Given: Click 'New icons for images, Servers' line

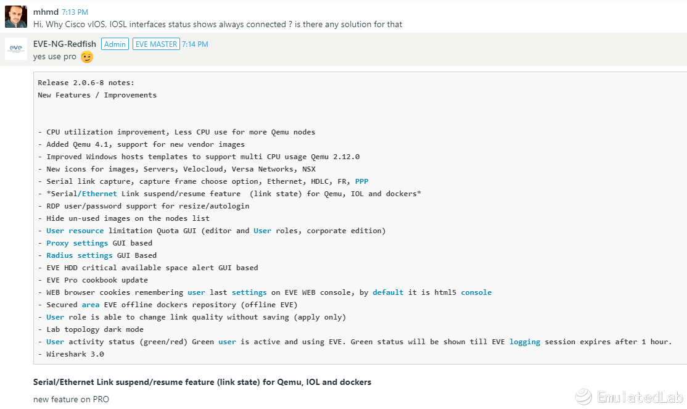Looking at the screenshot, I should [176, 169].
